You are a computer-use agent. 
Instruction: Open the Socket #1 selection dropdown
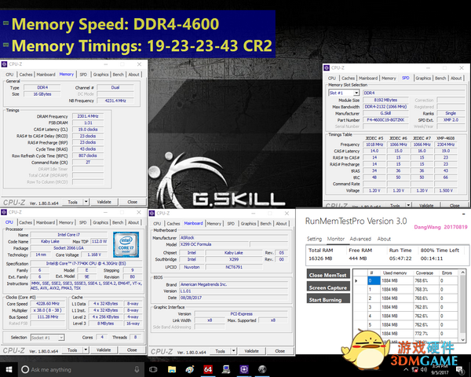[61, 338]
